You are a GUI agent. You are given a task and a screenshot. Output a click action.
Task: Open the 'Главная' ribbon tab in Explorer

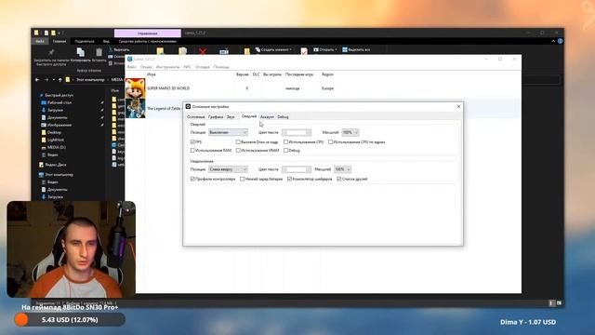(59, 41)
